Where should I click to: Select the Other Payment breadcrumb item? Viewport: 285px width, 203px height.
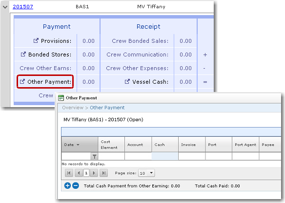coord(107,108)
